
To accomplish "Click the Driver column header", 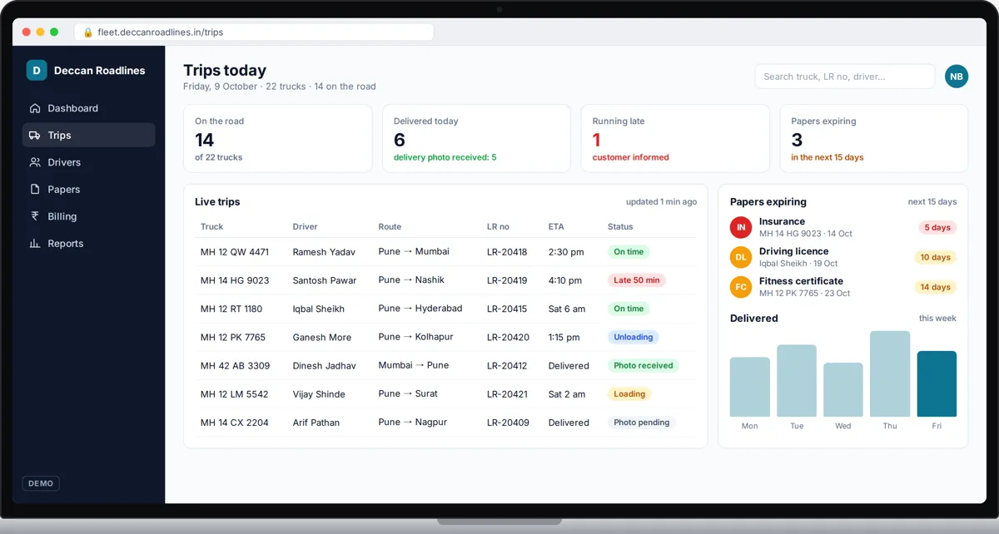I will (x=306, y=226).
